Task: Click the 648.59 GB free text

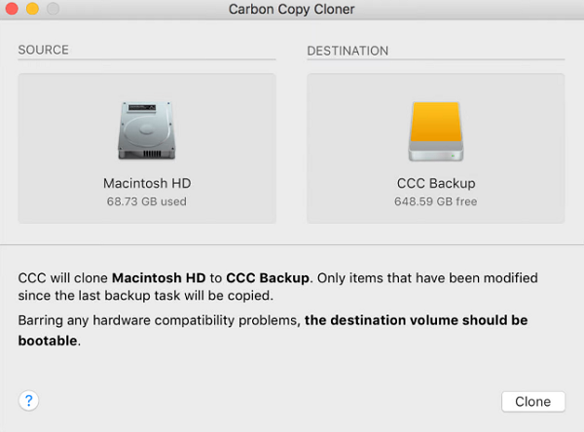Action: [436, 201]
